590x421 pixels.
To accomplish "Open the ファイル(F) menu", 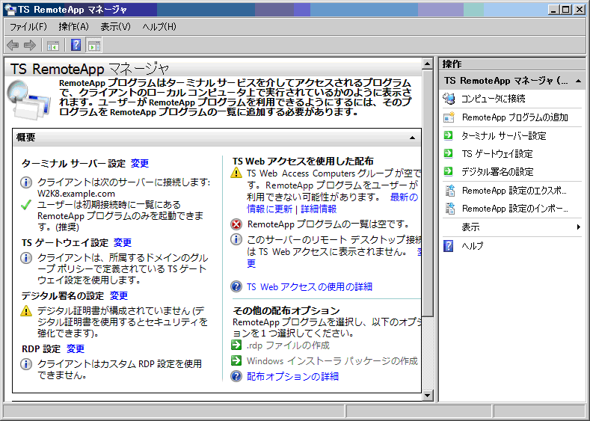I will click(28, 27).
